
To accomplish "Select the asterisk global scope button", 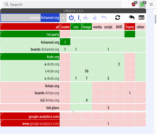I will [63, 18].
